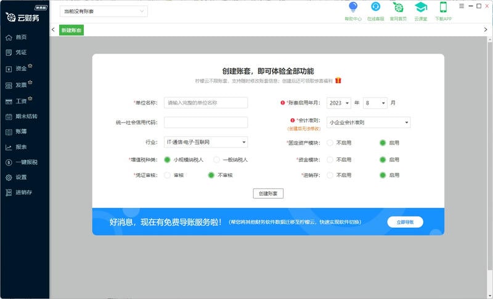Click the vertical scrollbar on the right
The width and height of the screenshot is (493, 299).
click(x=489, y=157)
